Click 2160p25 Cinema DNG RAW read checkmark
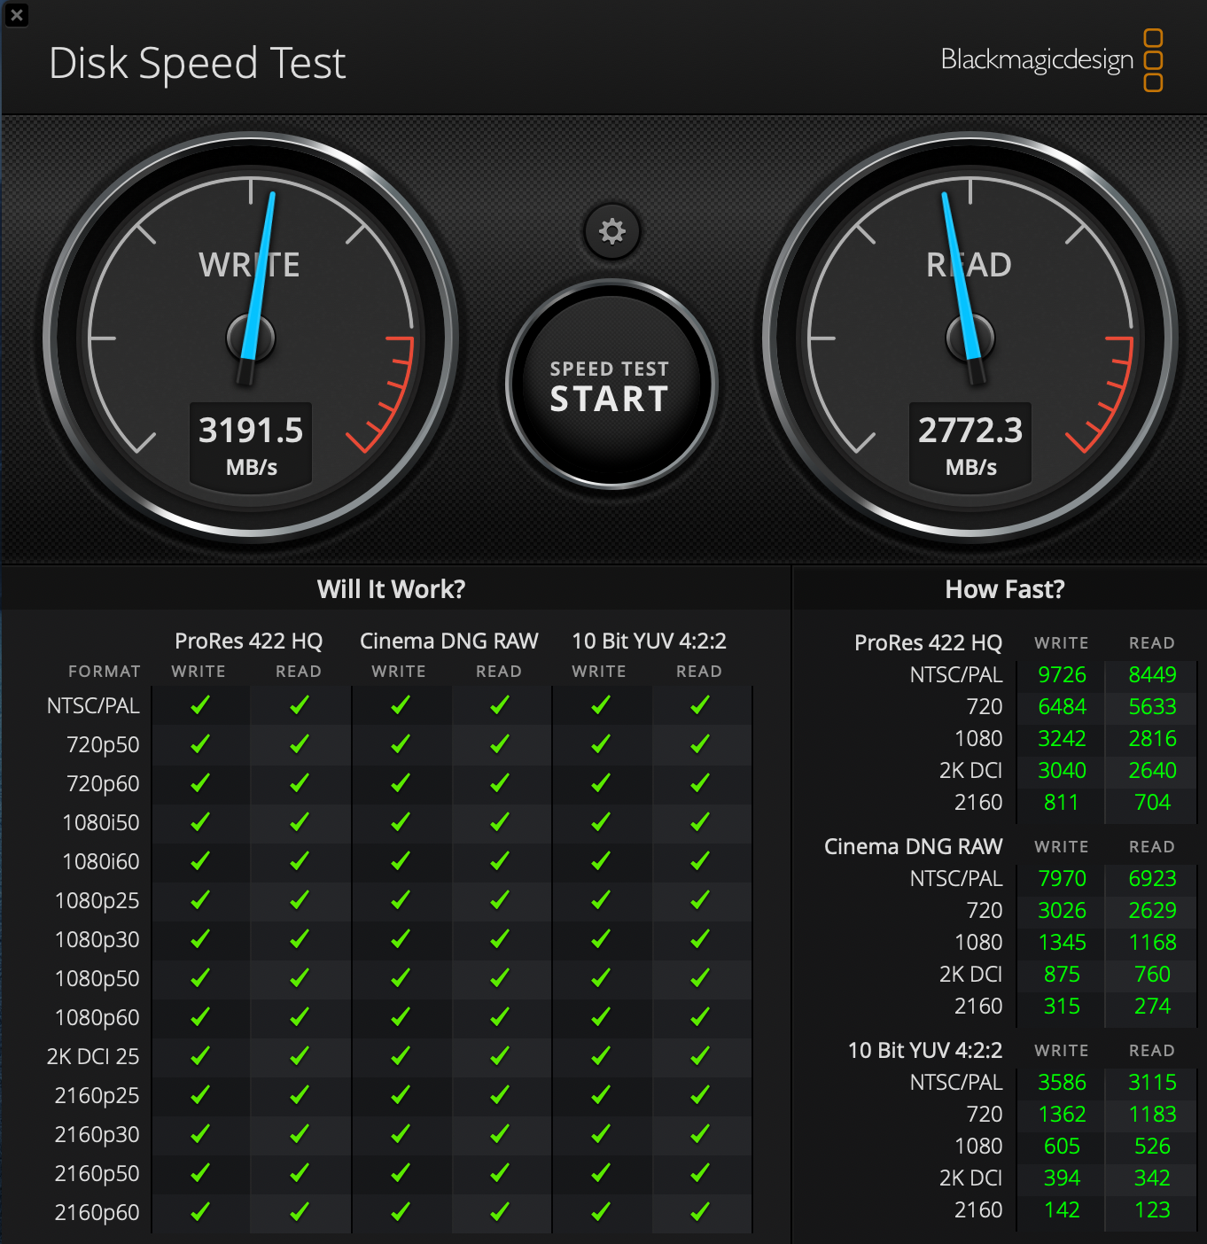Viewport: 1207px width, 1244px height. click(500, 1095)
